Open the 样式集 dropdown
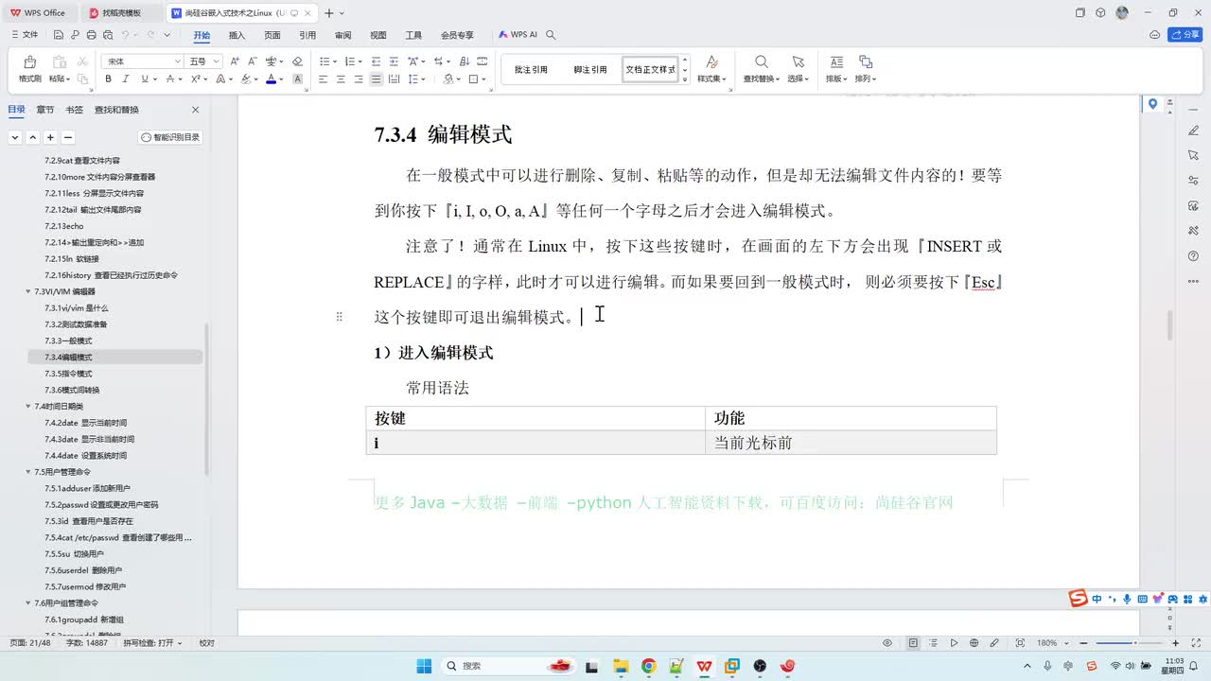This screenshot has width=1211, height=681. [712, 79]
